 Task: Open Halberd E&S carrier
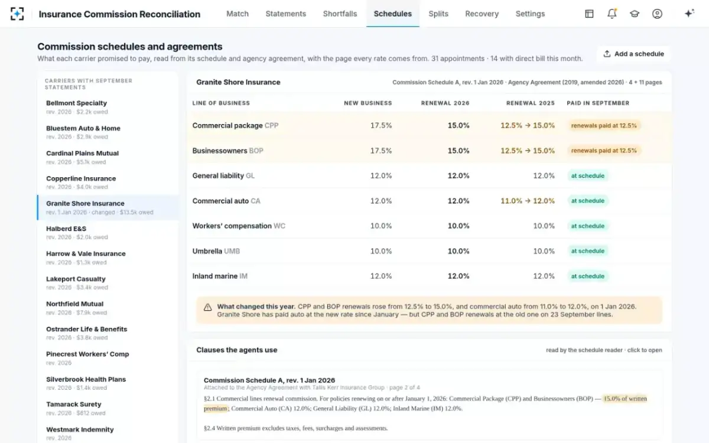(108, 233)
